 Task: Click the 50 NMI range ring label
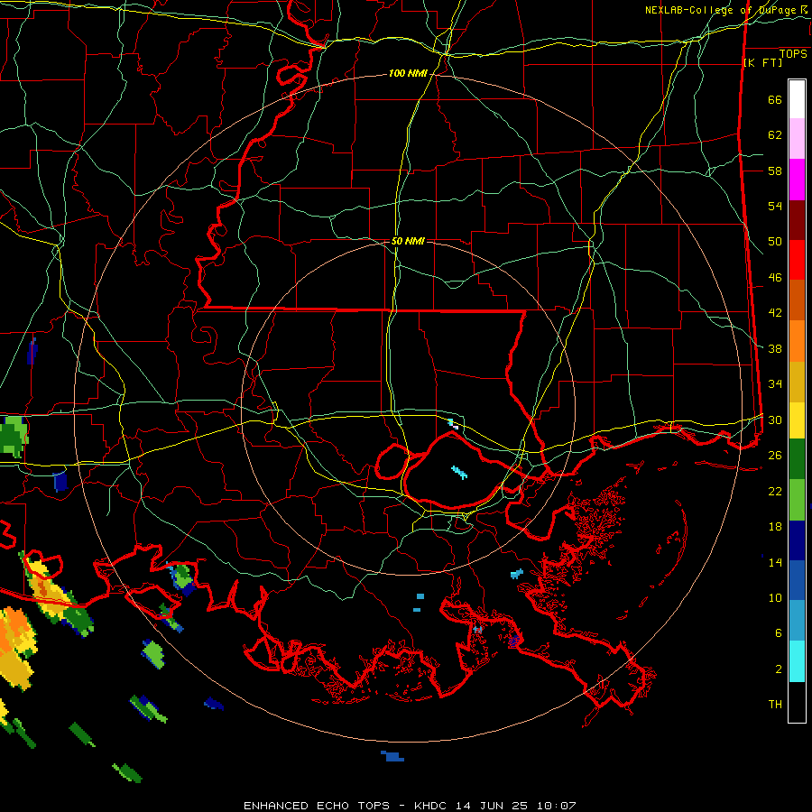408,241
